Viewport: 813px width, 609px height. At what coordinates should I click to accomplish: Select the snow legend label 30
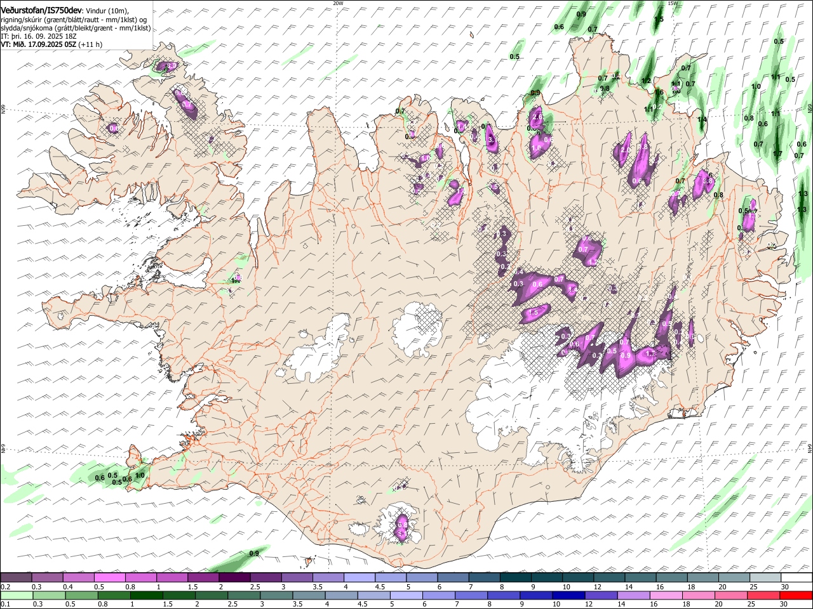[x=784, y=587]
